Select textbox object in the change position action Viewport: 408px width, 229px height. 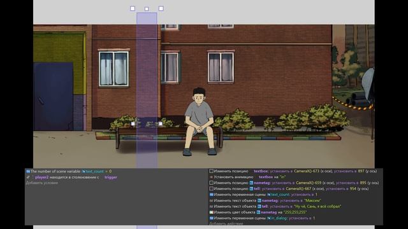(261, 171)
